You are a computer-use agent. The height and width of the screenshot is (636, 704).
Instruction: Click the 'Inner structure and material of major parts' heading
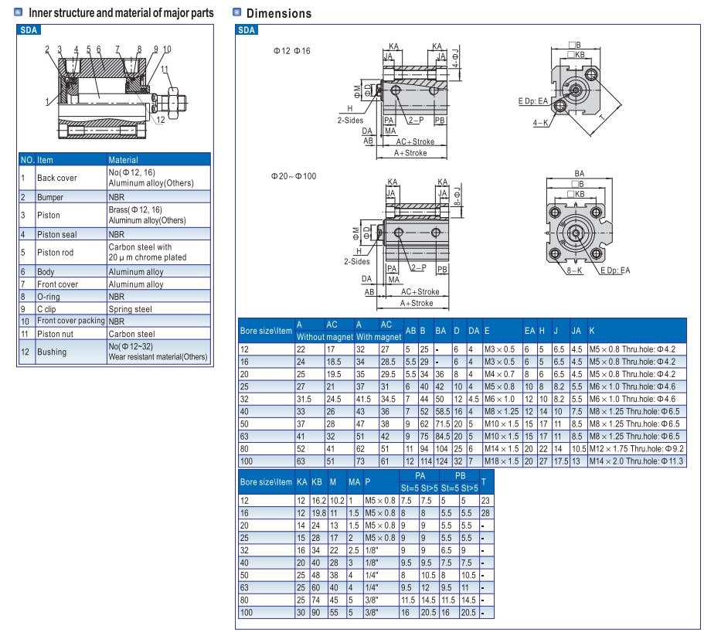tap(121, 12)
